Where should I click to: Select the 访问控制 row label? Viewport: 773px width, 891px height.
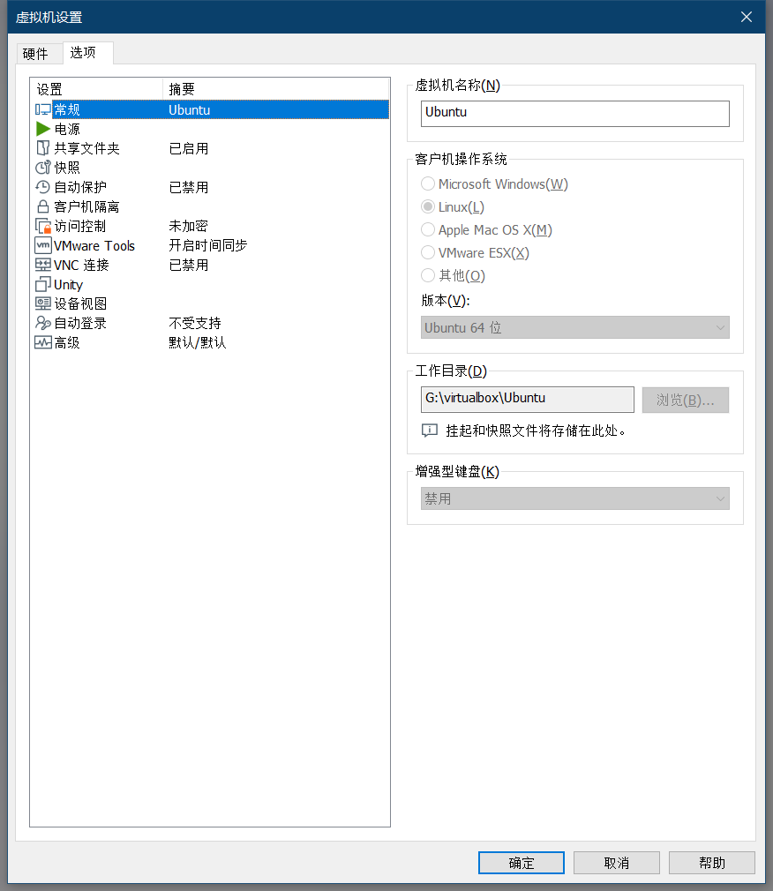tap(80, 226)
